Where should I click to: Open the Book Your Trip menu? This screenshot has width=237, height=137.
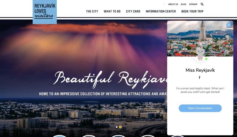(x=192, y=11)
